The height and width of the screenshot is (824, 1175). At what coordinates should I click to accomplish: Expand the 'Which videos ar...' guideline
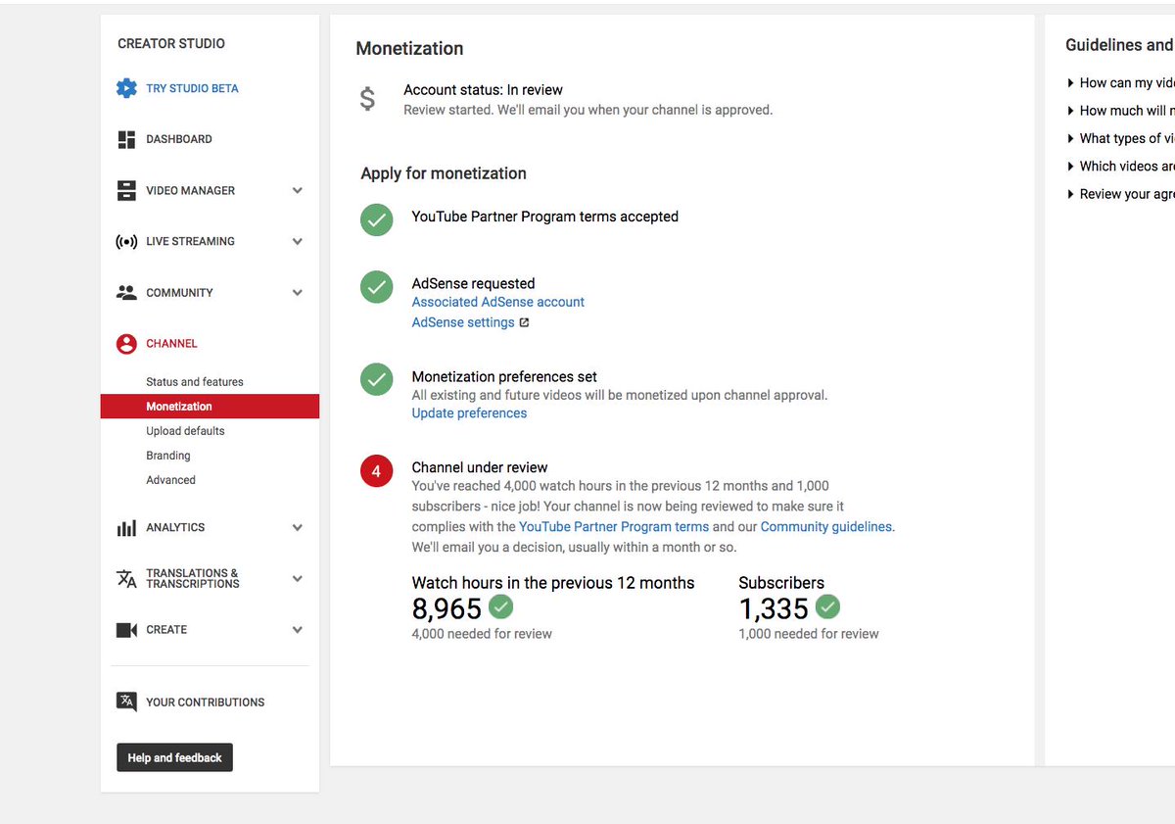coord(1121,167)
